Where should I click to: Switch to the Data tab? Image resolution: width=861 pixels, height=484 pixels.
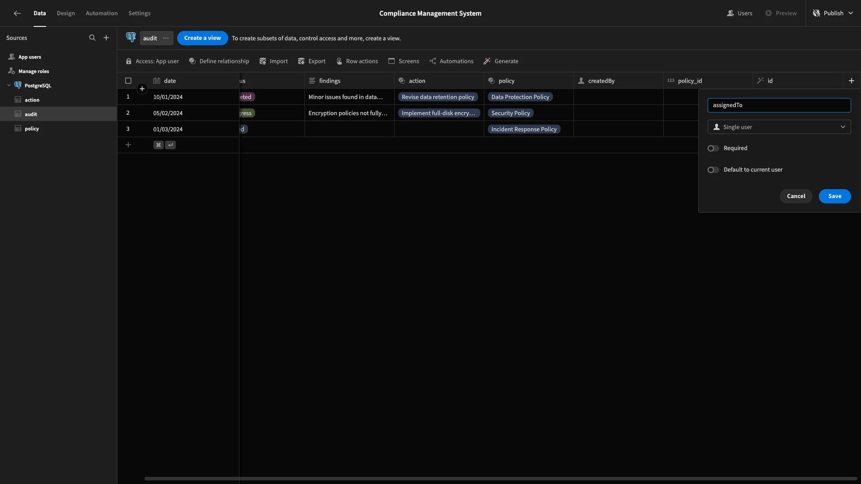pos(39,13)
